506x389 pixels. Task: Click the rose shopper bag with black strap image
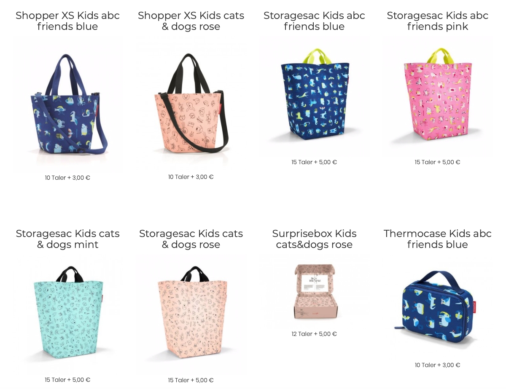pyautogui.click(x=191, y=103)
